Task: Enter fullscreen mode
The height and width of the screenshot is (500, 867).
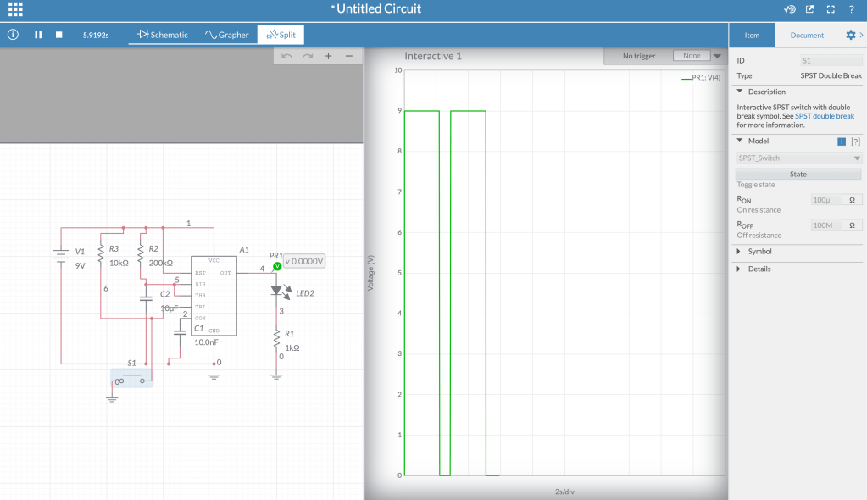Action: point(831,10)
